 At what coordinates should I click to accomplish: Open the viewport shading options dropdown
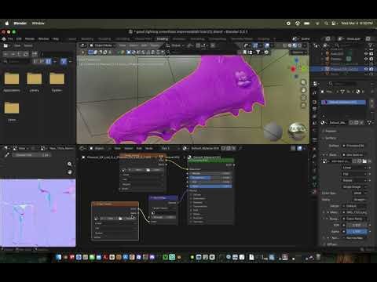[x=305, y=45]
